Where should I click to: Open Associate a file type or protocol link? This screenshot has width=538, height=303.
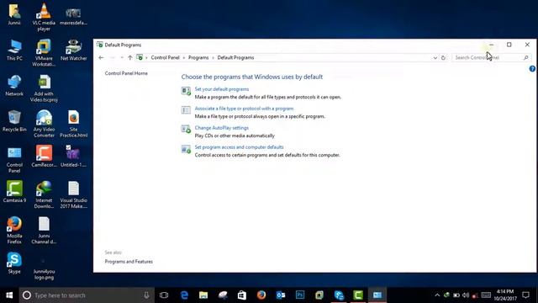[244, 109]
